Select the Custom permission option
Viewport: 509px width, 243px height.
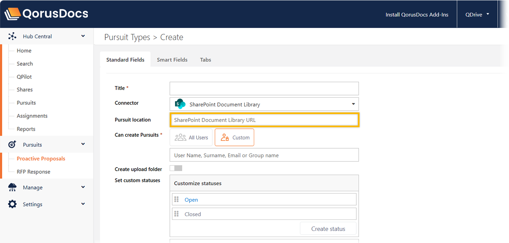click(234, 138)
